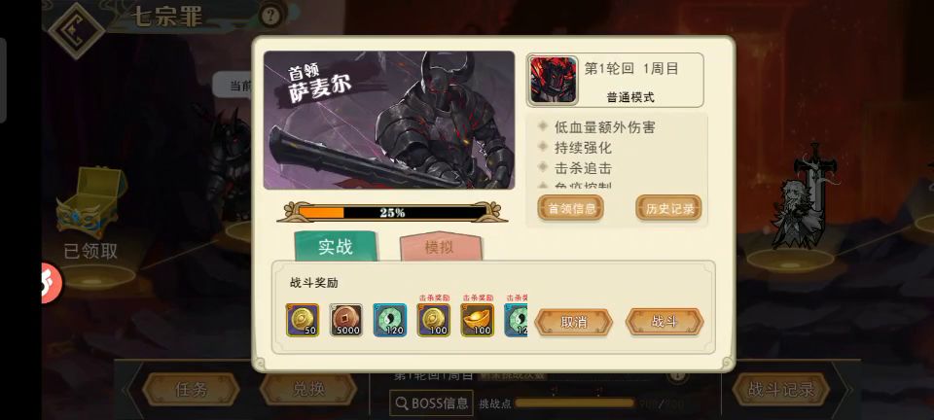Select the gold coin reward marked 50
The width and height of the screenshot is (934, 420).
303,320
